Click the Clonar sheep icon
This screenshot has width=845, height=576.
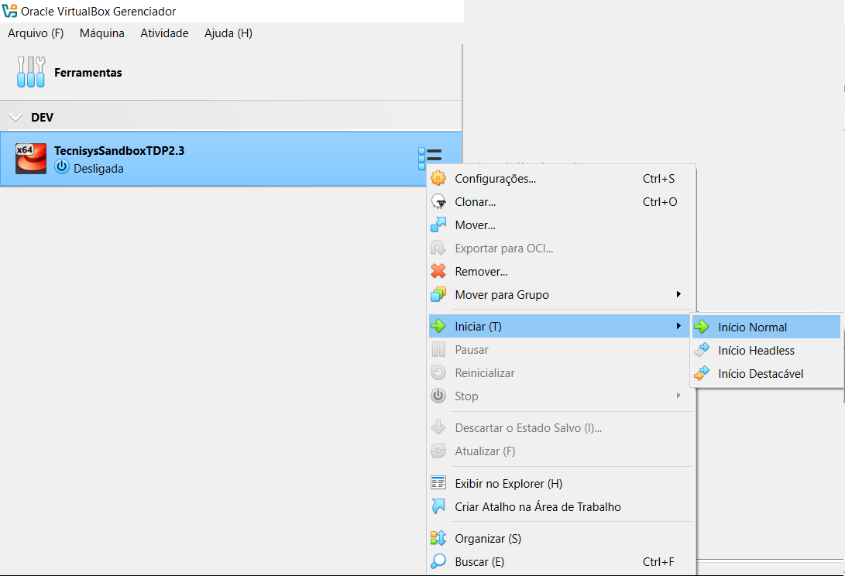tap(438, 201)
